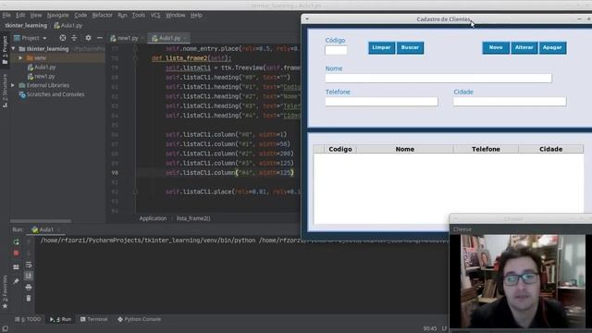Screen dimensions: 592x333
Task: Select Aula1.py in project tree
Action: [42, 68]
